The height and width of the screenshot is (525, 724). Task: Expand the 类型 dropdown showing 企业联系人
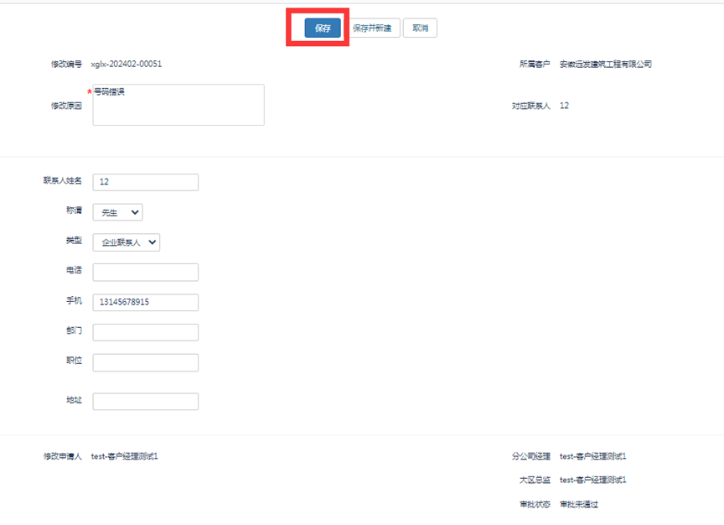pyautogui.click(x=126, y=242)
